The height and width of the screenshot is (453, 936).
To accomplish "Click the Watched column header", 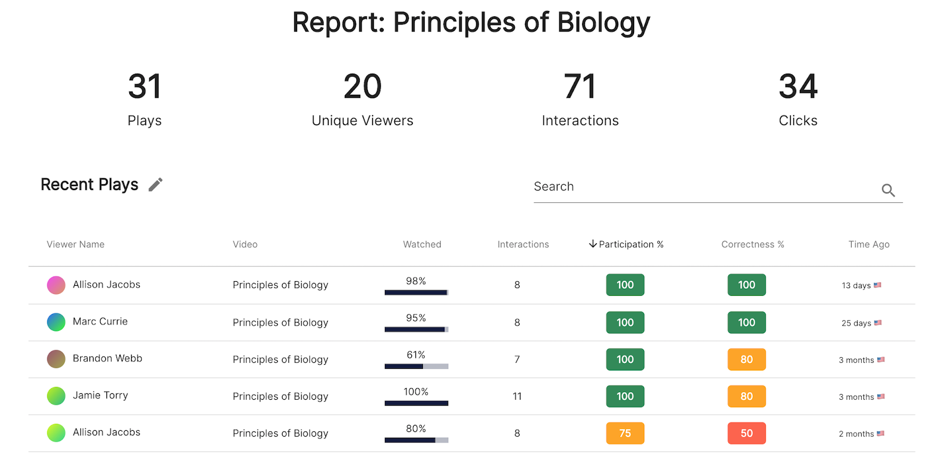I will click(422, 244).
